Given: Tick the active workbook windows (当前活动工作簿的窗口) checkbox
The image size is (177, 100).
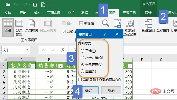Looking at the screenshot, I should (x=80, y=80).
